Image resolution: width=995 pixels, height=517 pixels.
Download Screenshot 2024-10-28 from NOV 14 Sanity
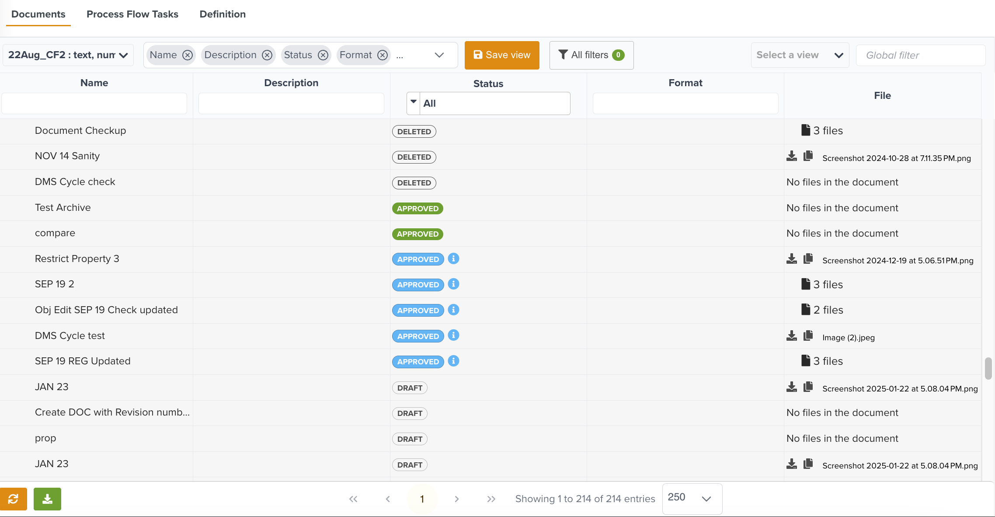tap(791, 156)
